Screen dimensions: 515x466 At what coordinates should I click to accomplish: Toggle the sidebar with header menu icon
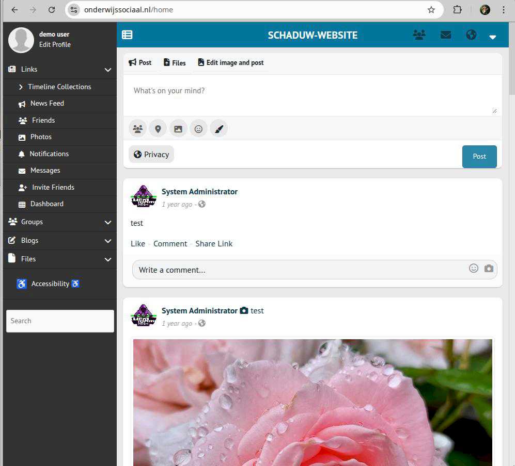[127, 35]
